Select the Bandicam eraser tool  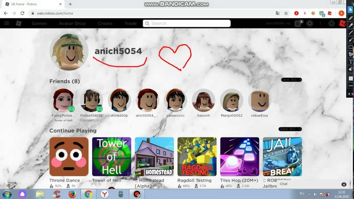click(350, 69)
